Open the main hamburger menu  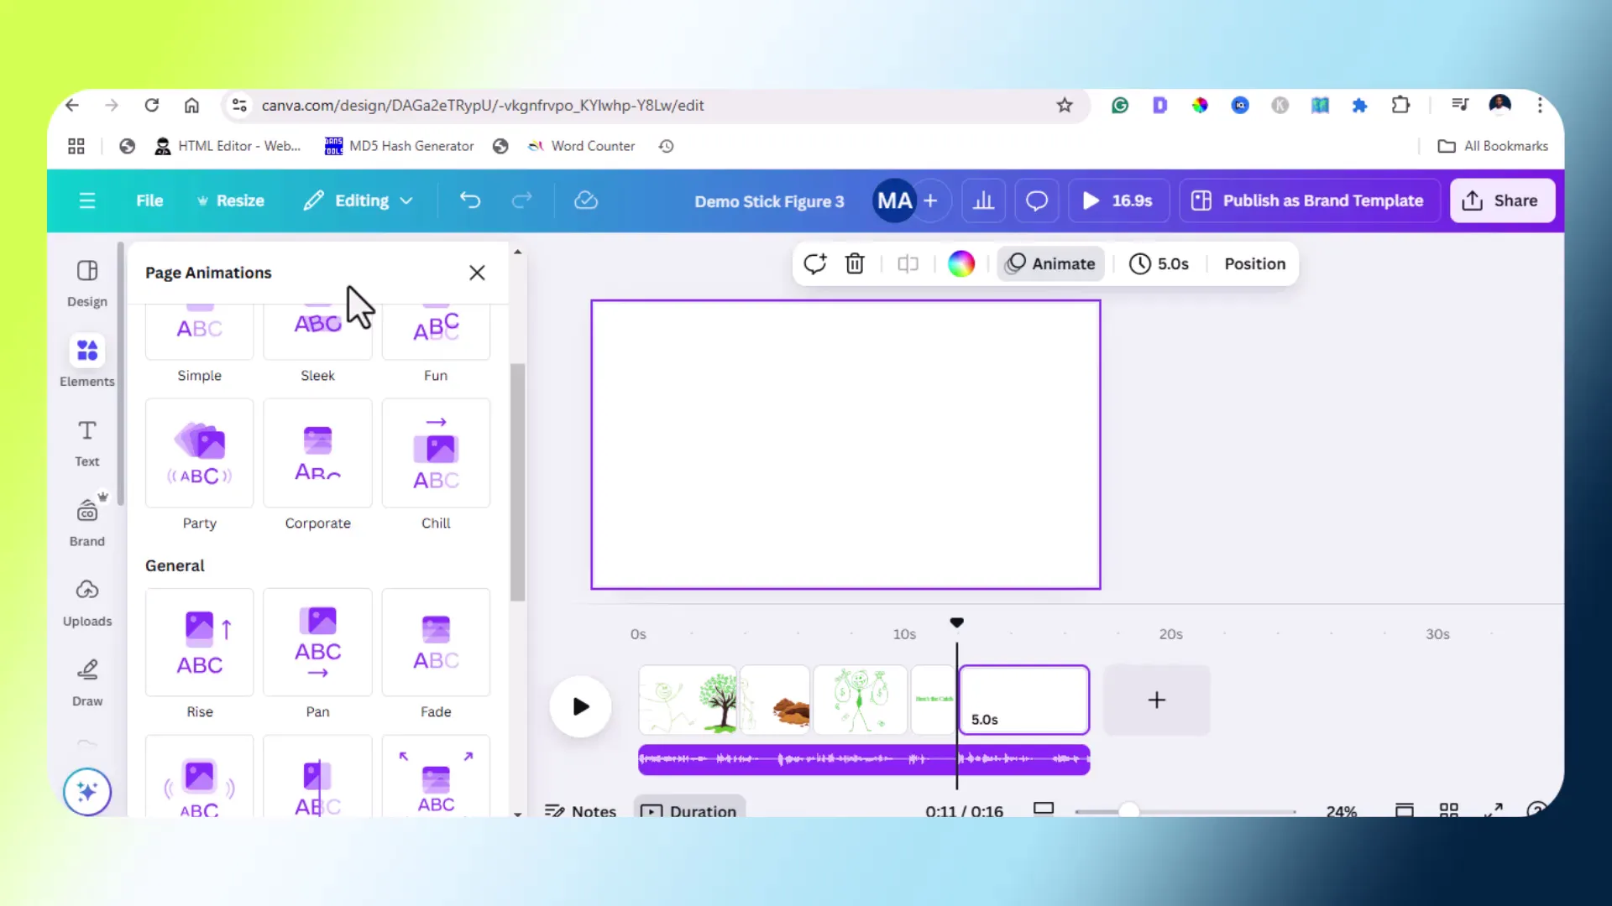(x=87, y=200)
